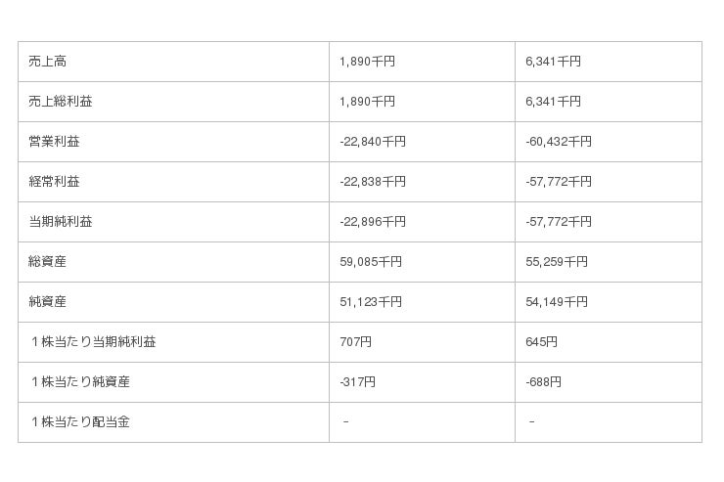This screenshot has height=482, width=724.
Task: Click the -22,840千円 operating profit value
Action: point(372,142)
